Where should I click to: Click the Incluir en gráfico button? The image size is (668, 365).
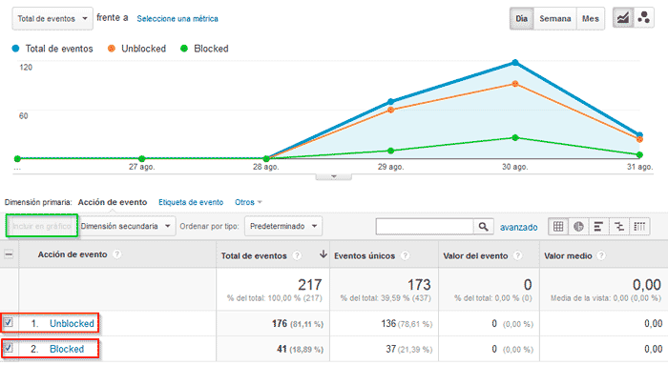(x=42, y=226)
